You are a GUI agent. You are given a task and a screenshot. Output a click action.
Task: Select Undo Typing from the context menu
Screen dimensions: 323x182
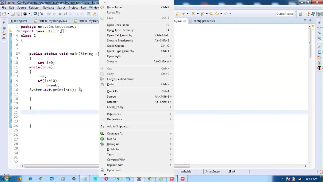pyautogui.click(x=137, y=7)
